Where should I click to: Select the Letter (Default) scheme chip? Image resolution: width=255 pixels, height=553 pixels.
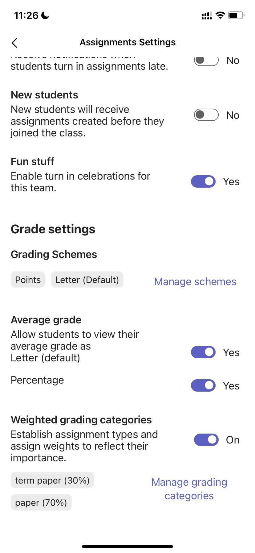point(87,280)
